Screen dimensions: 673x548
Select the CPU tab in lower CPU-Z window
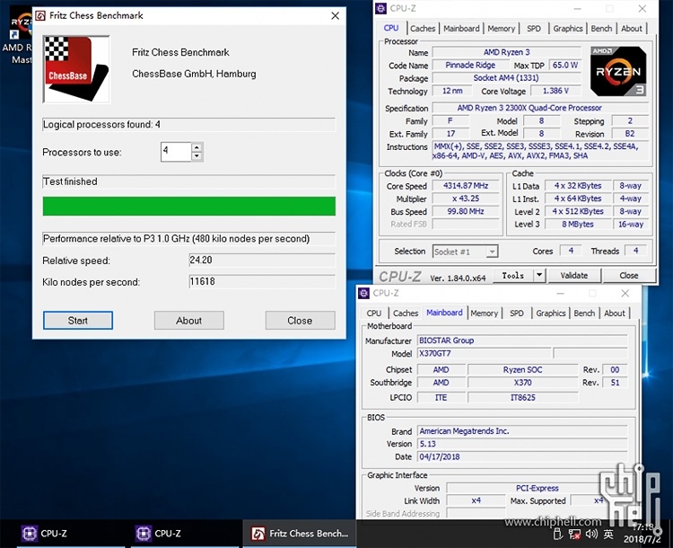[374, 314]
